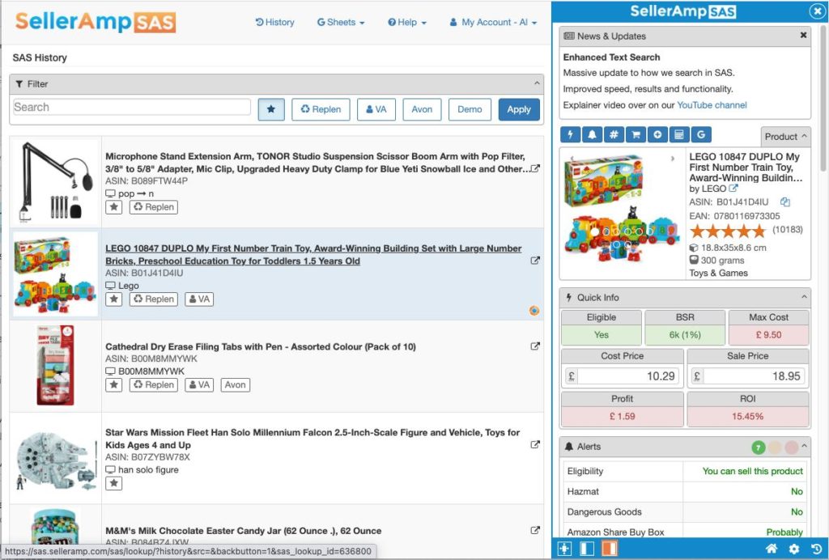Image resolution: width=829 pixels, height=560 pixels.
Task: Click the faded orange alerts badge
Action: tap(775, 448)
